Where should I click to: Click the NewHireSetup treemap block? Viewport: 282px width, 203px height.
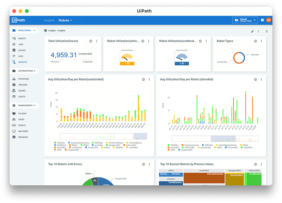pyautogui.click(x=235, y=179)
